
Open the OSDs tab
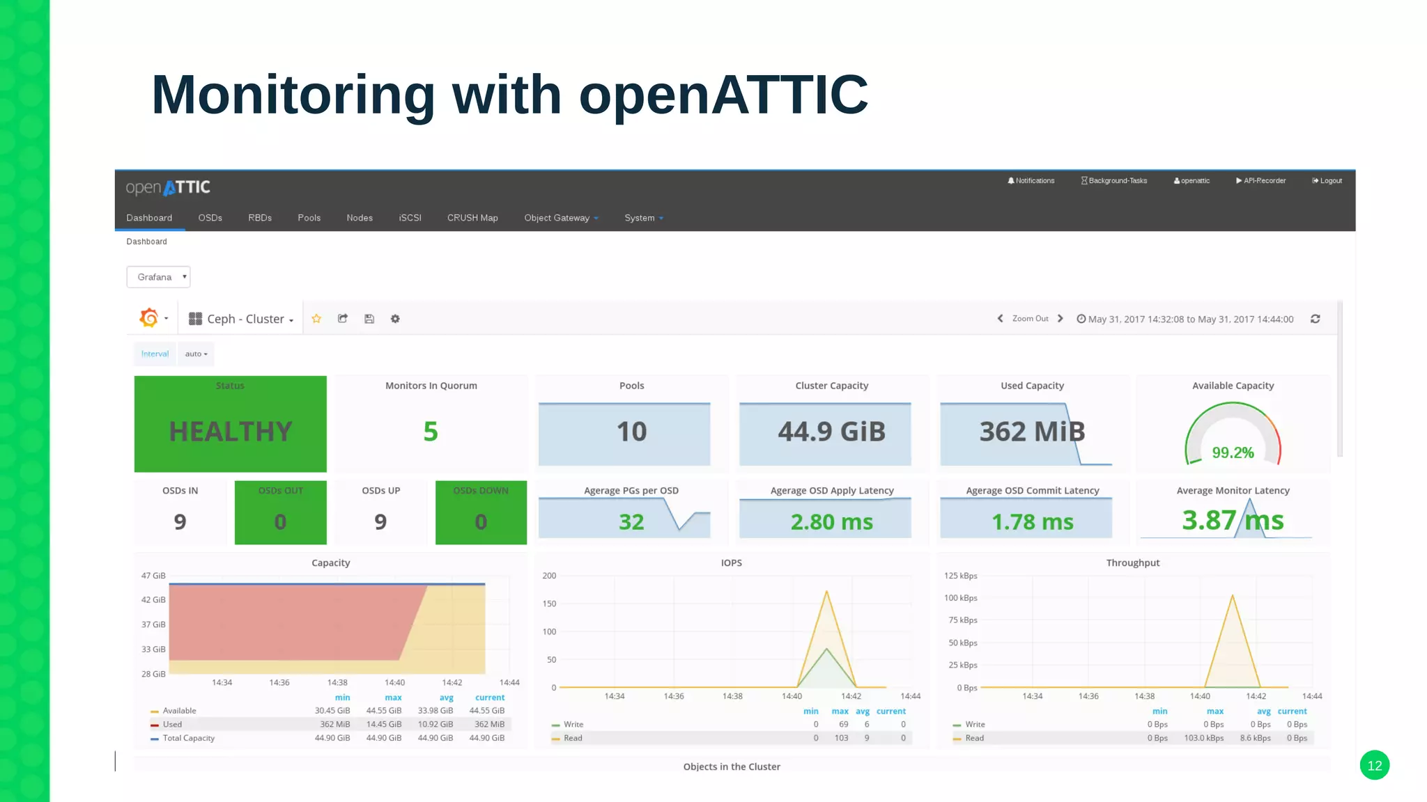[x=210, y=218]
